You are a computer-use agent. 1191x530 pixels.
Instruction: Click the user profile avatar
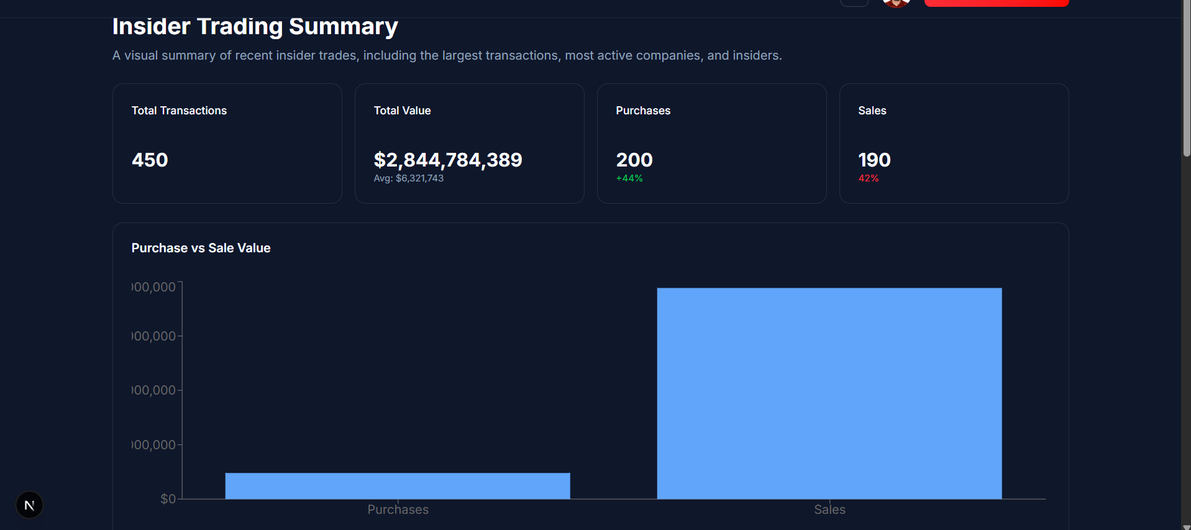point(896,2)
